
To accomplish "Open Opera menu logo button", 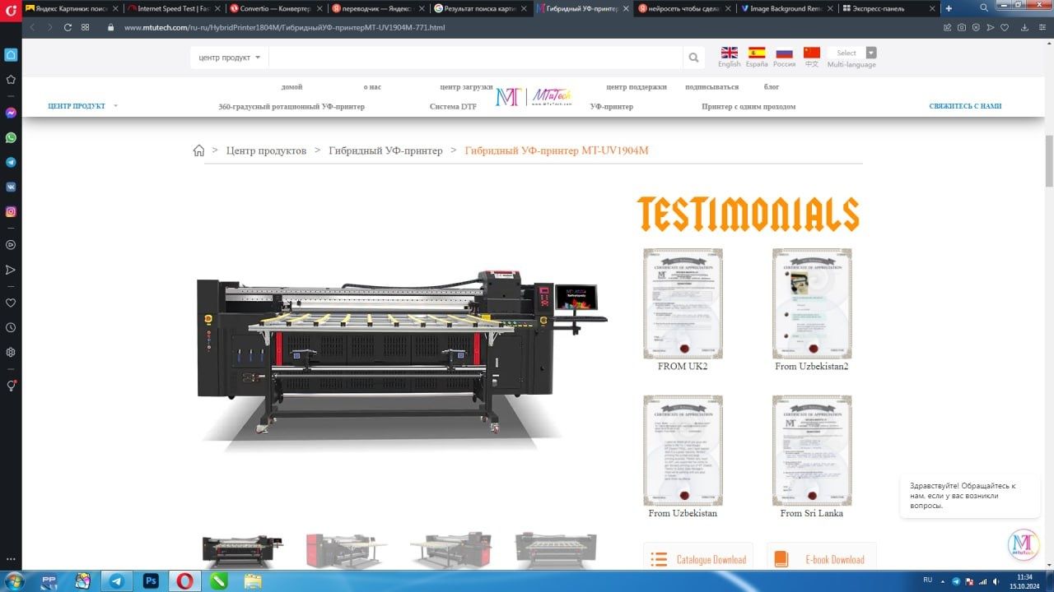I will click(11, 9).
